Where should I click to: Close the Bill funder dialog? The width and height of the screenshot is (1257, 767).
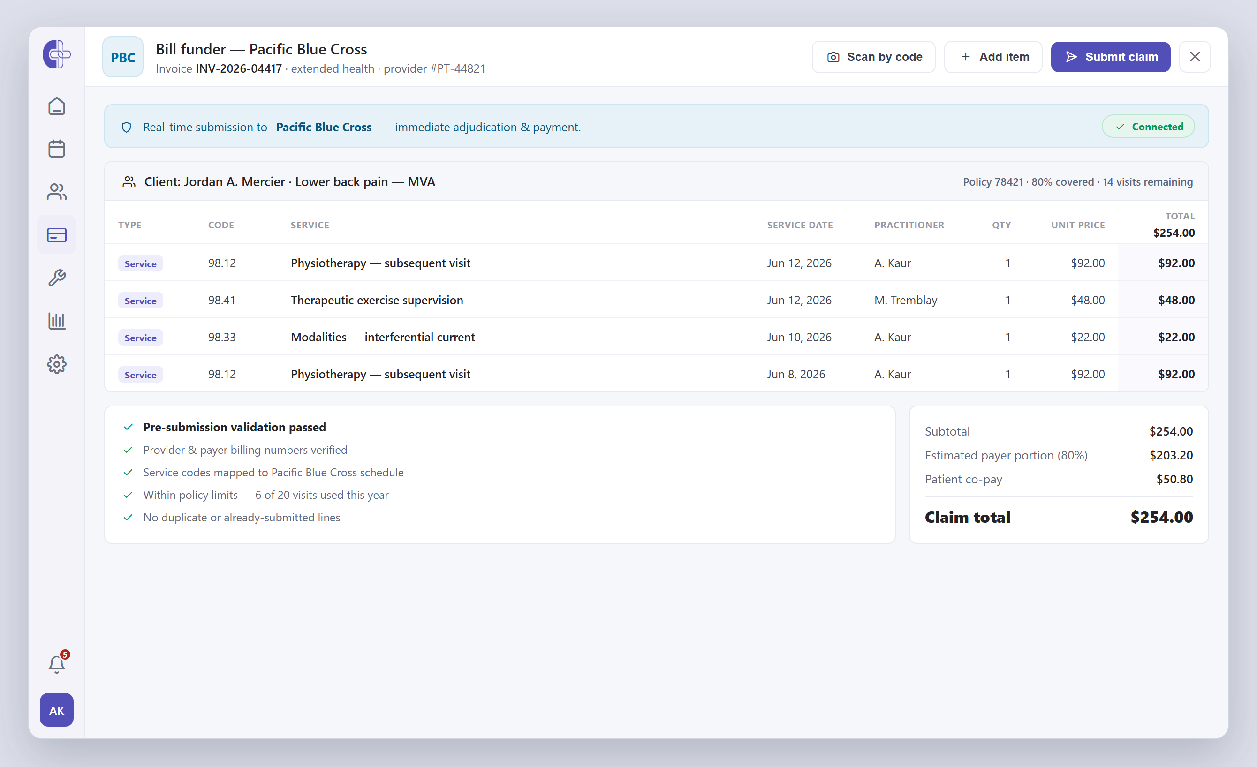[x=1195, y=57]
